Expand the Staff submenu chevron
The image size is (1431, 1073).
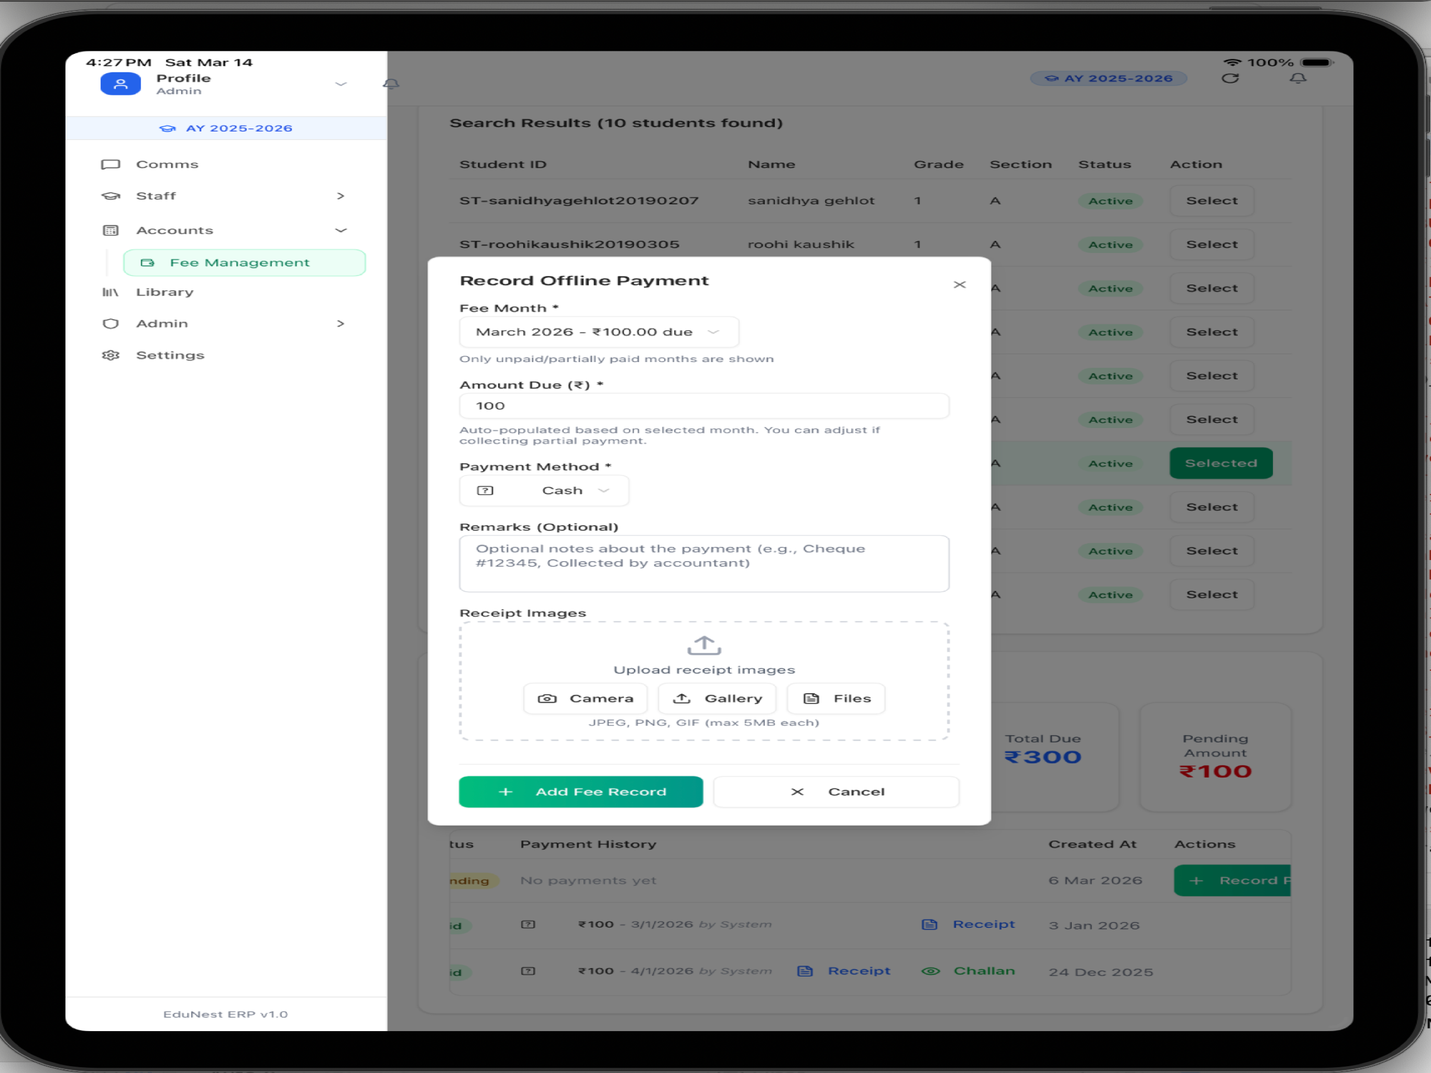pyautogui.click(x=340, y=195)
